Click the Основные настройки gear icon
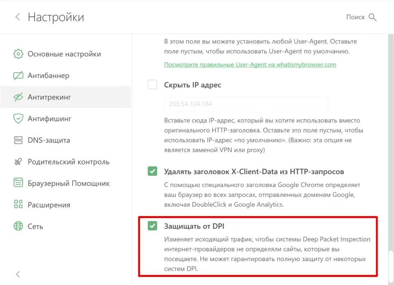This screenshot has width=394, height=285. click(18, 54)
